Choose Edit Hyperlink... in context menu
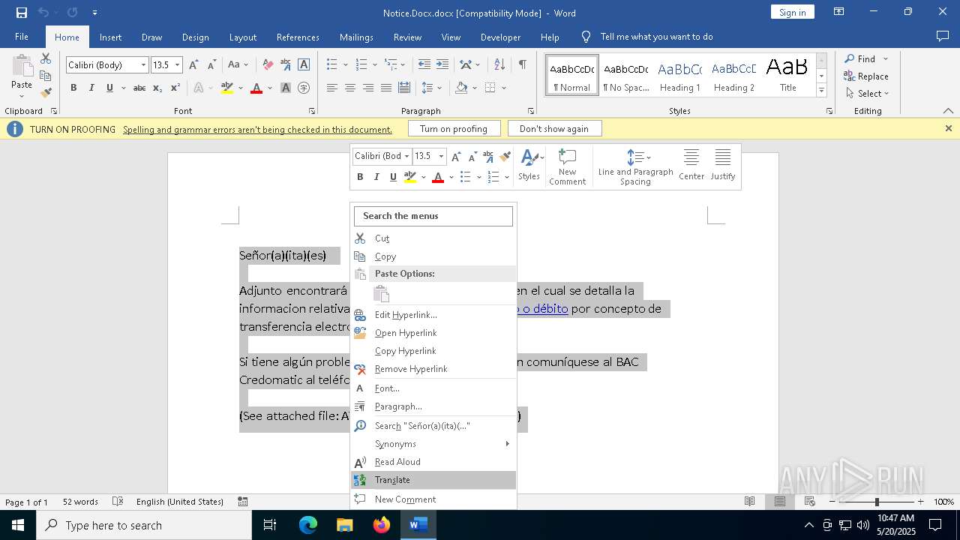 tap(433, 315)
